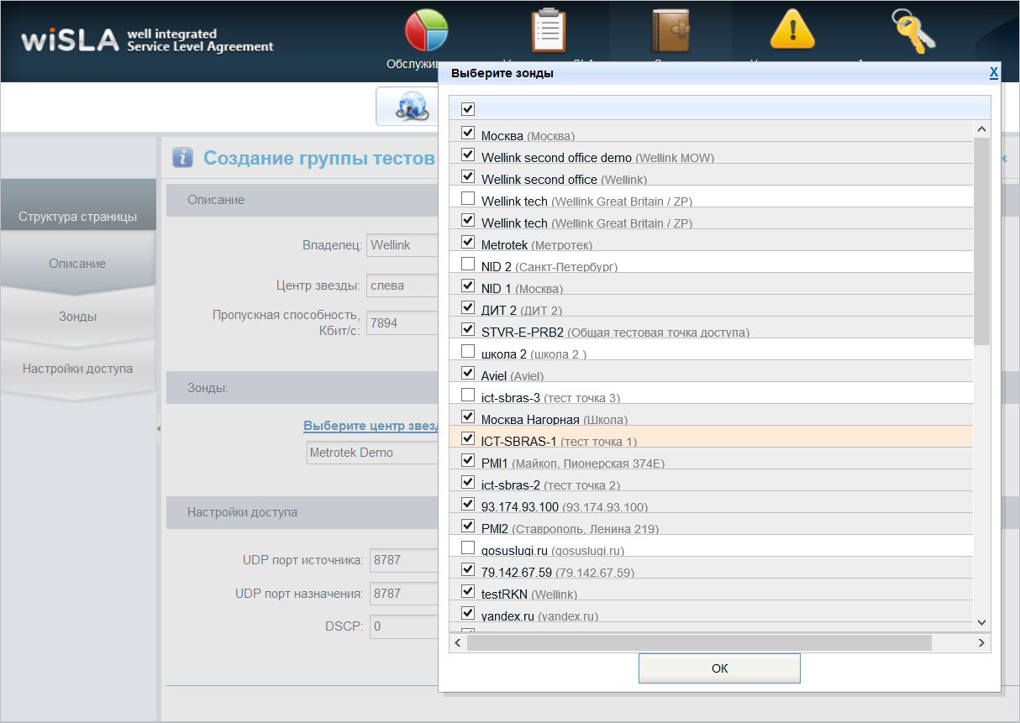Image resolution: width=1020 pixels, height=723 pixels.
Task: Check the школа 2 probe checkbox
Action: (x=468, y=351)
